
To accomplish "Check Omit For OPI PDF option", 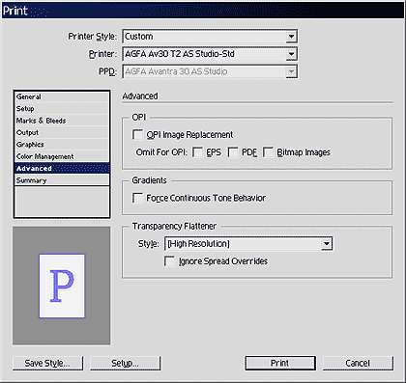I will [x=233, y=152].
